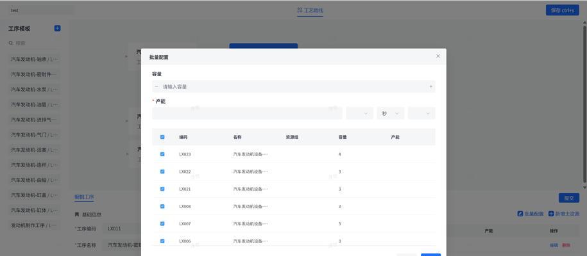Click the blue confirm button in dialog footer

coord(430,255)
